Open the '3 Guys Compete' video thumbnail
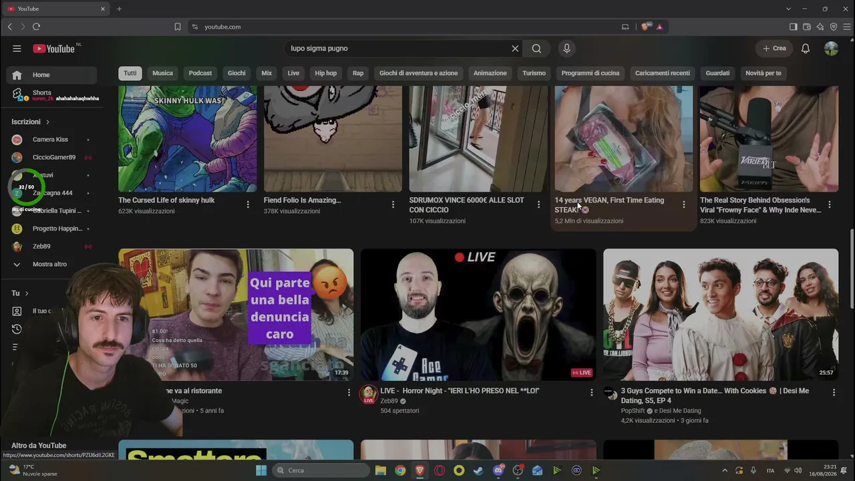The width and height of the screenshot is (855, 481). point(721,315)
